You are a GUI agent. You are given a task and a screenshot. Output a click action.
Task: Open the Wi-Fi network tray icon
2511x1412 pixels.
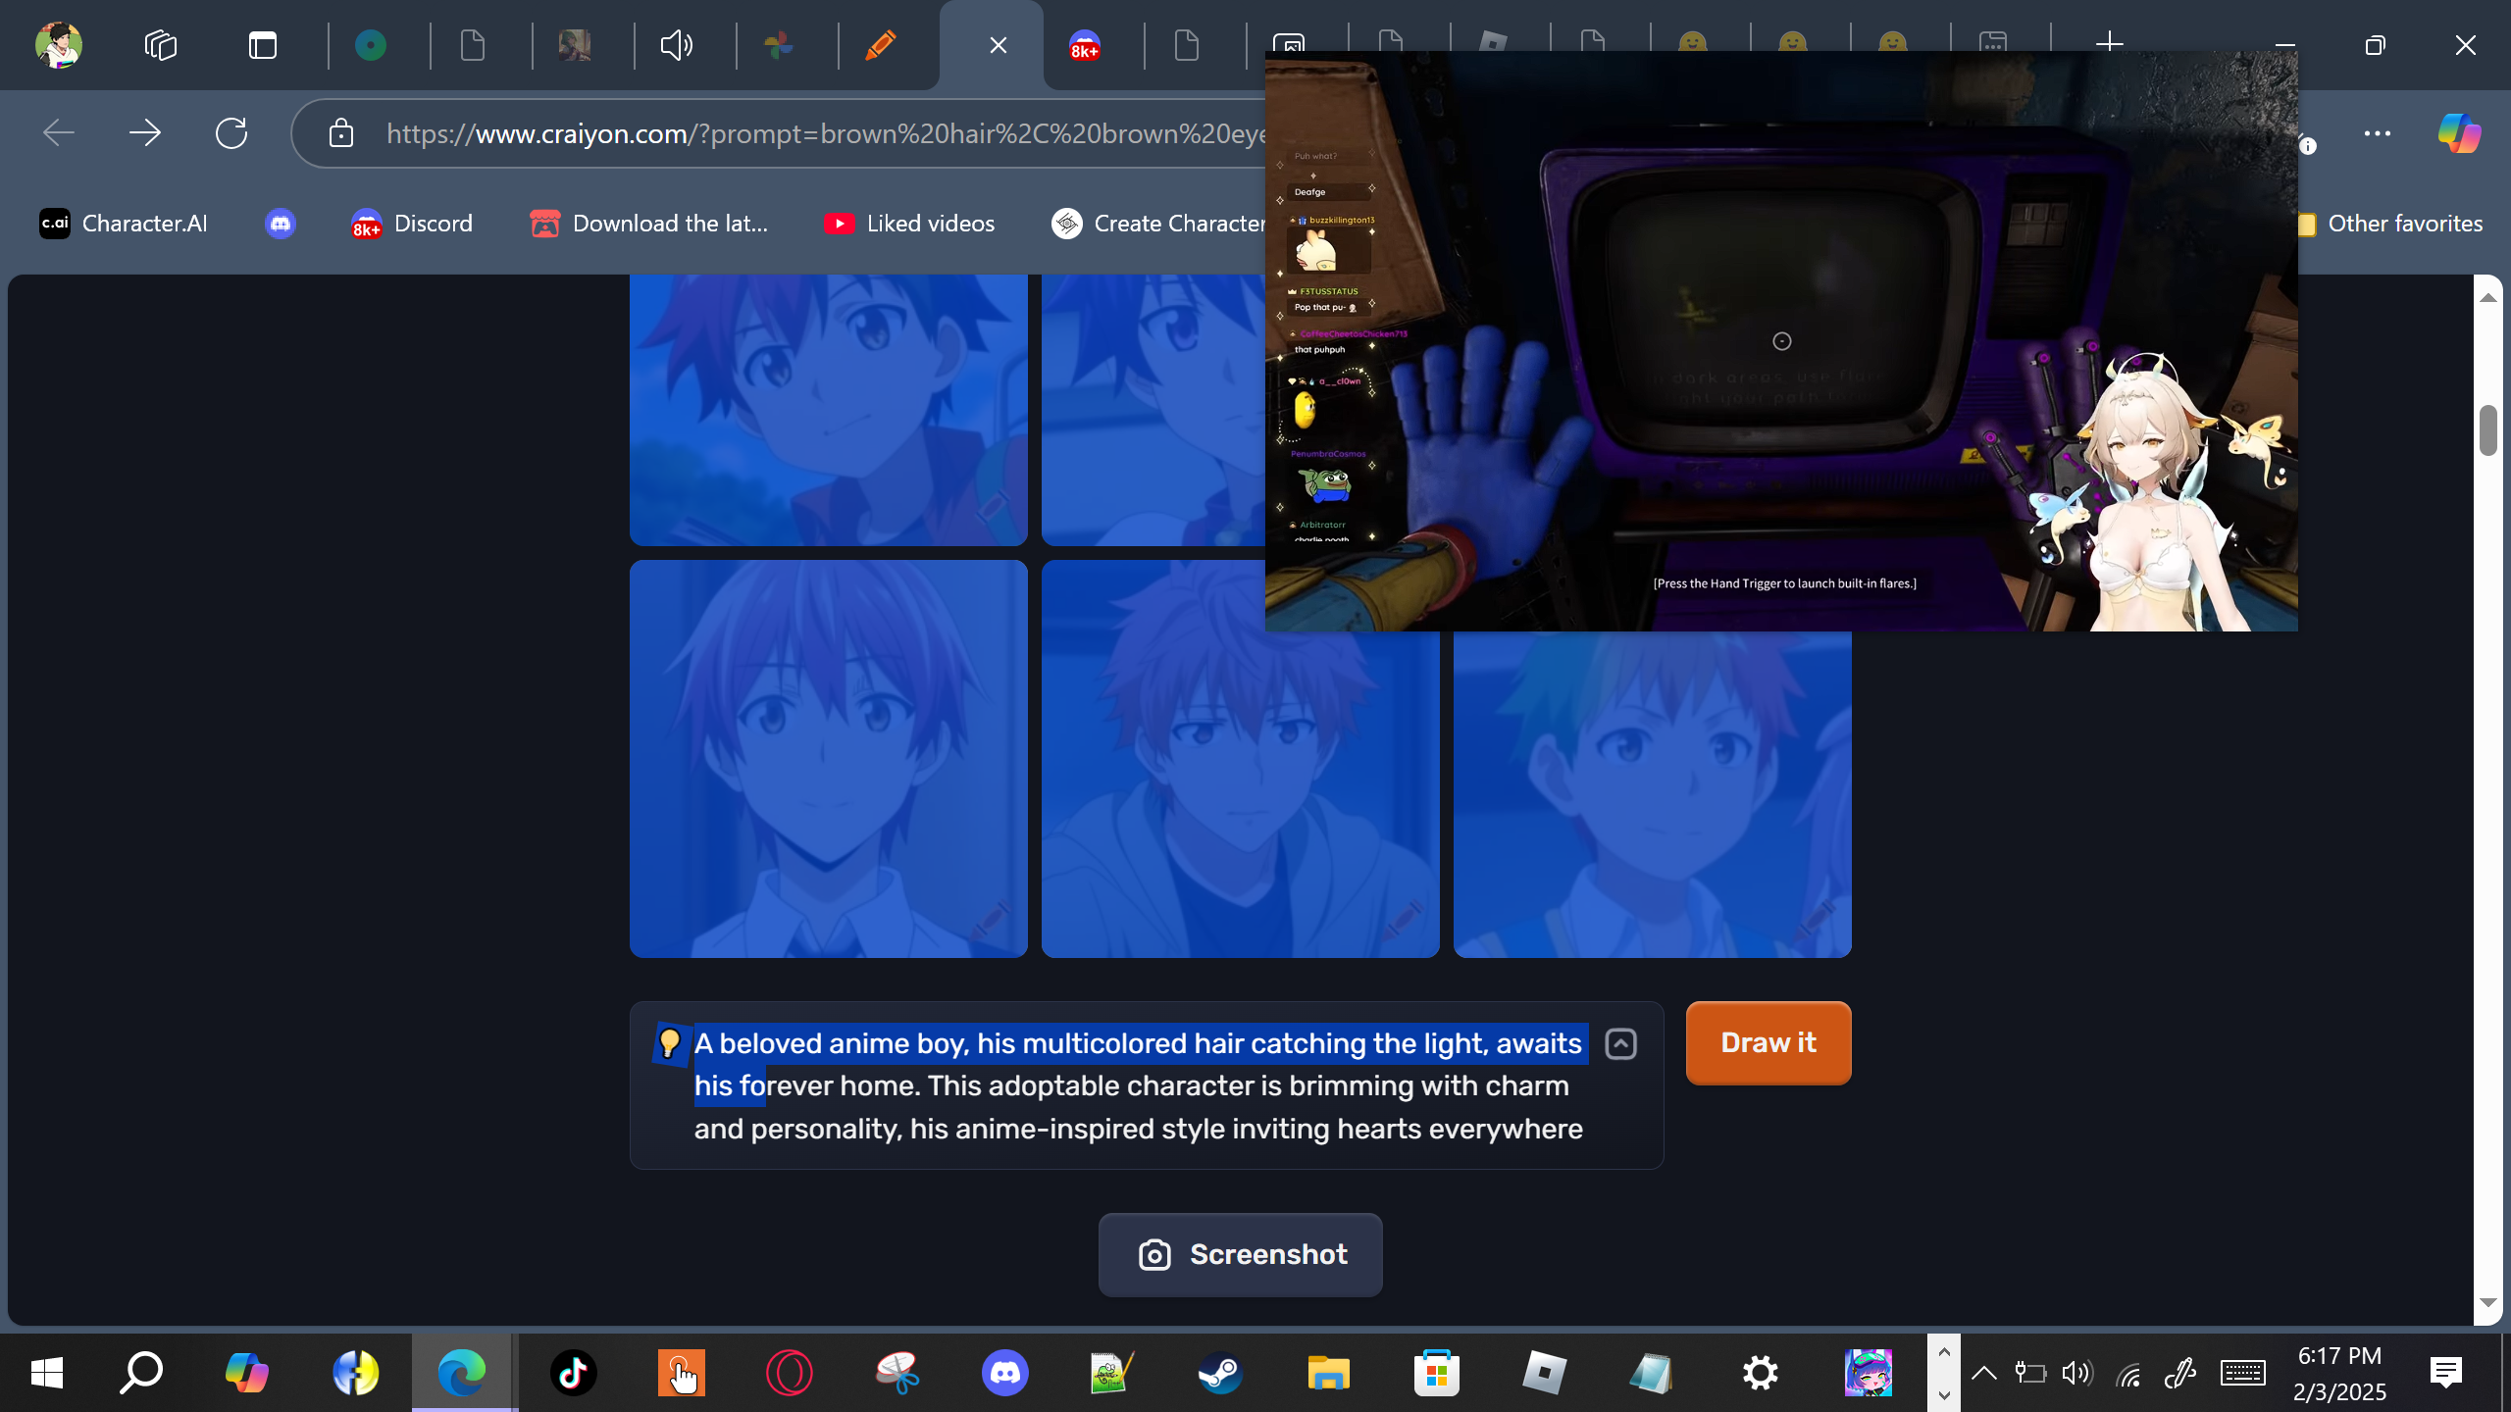pos(2128,1373)
